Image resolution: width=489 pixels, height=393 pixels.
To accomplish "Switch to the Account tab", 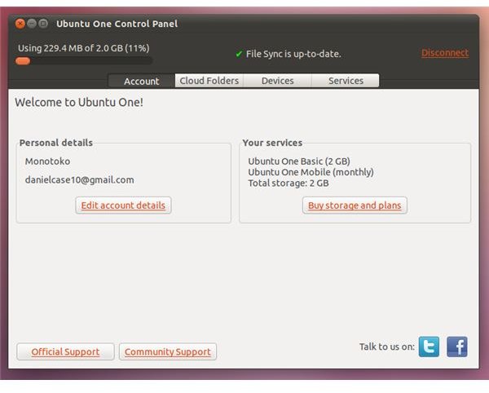I will (x=141, y=81).
